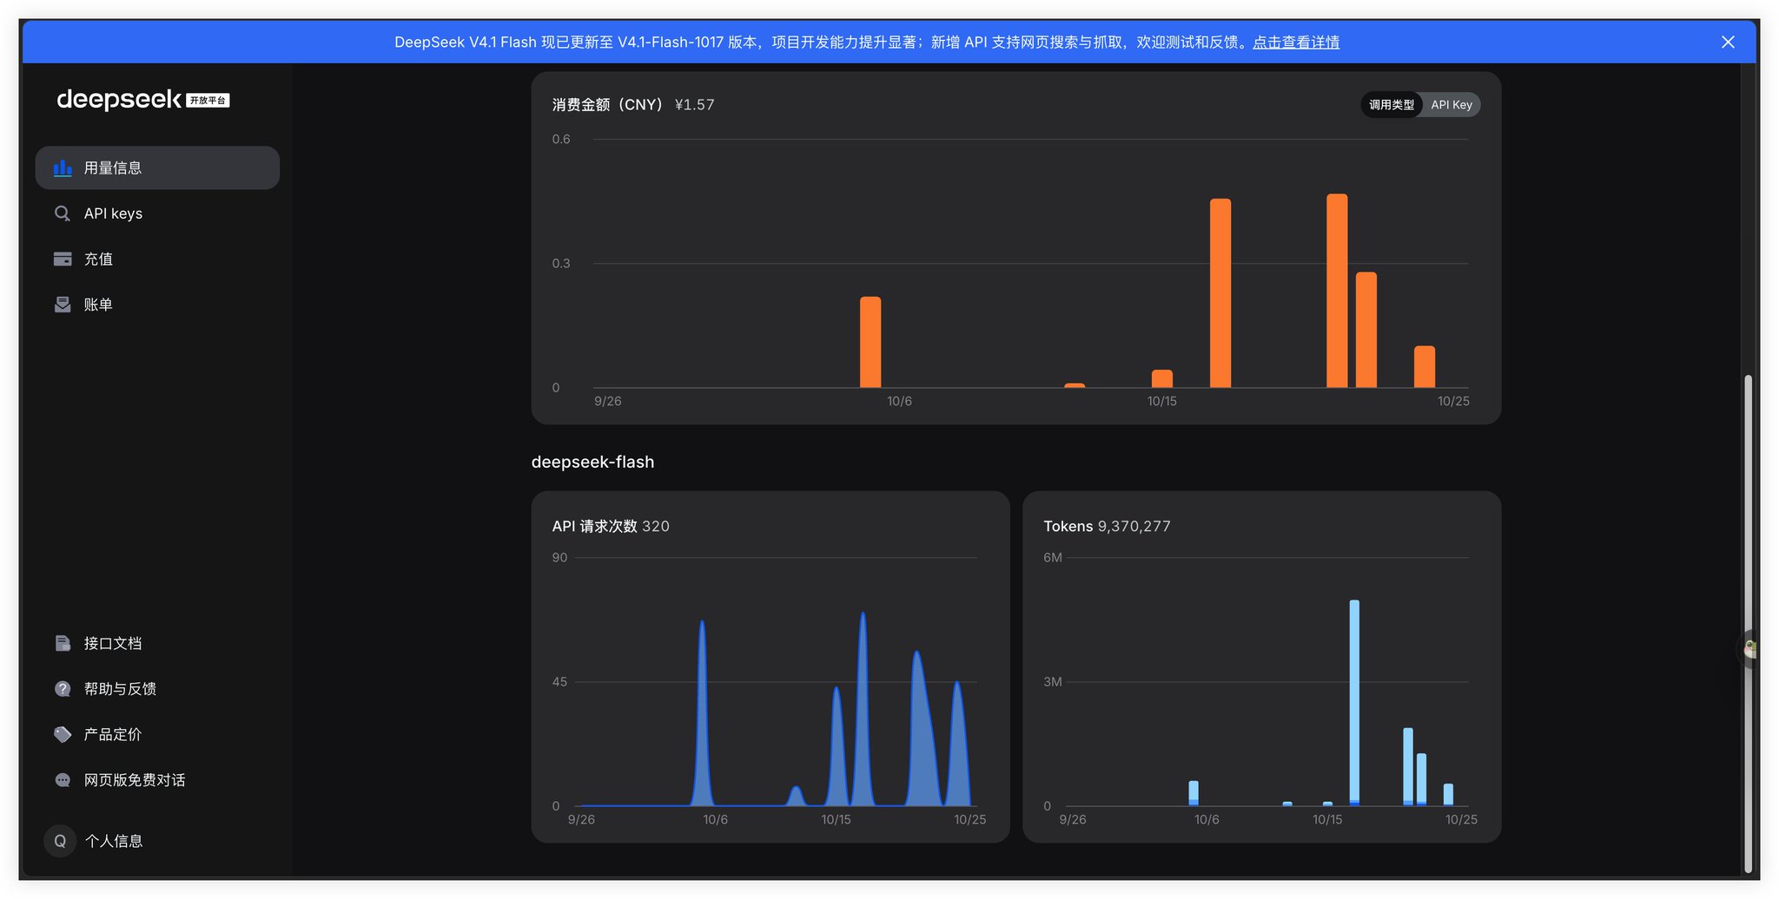Open 产品定价 pricing page

157,734
